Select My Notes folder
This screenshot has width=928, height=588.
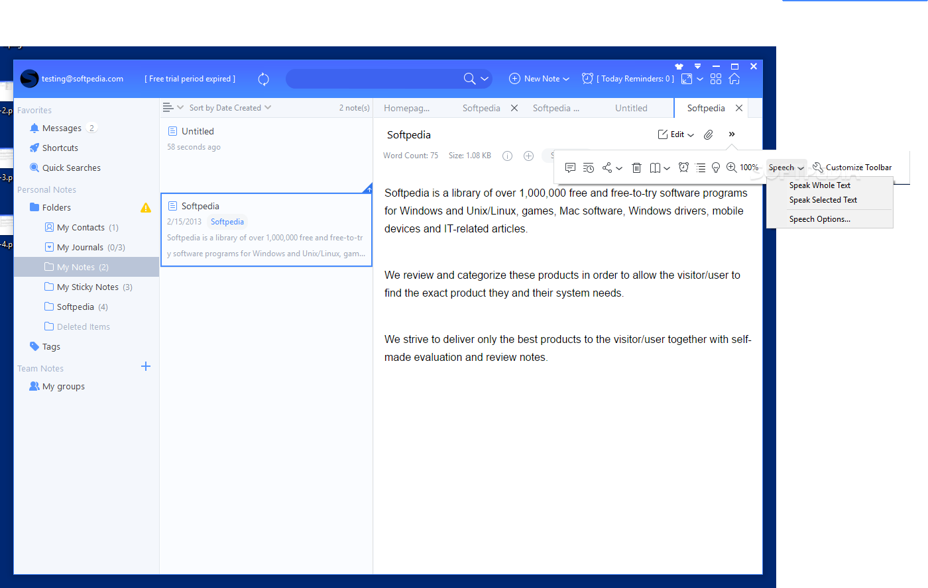(x=87, y=267)
